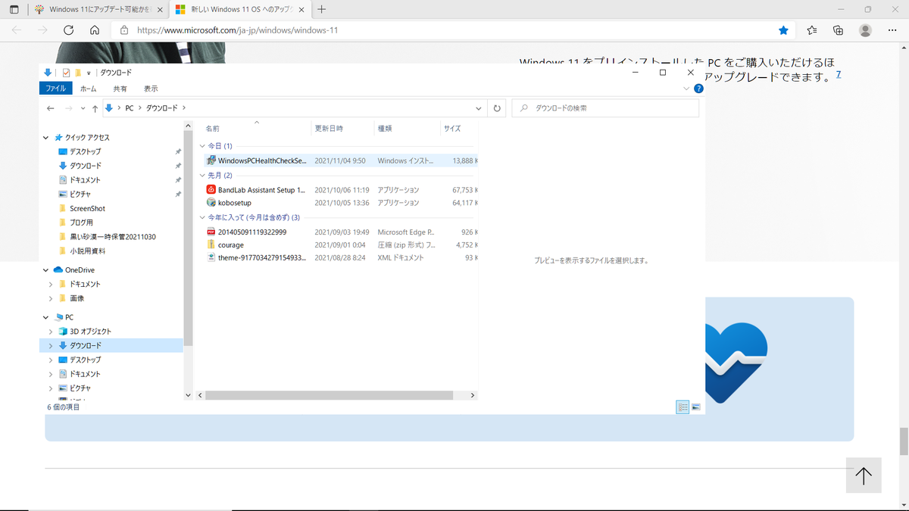Switch to details view icon in status bar
This screenshot has width=909, height=511.
point(683,407)
